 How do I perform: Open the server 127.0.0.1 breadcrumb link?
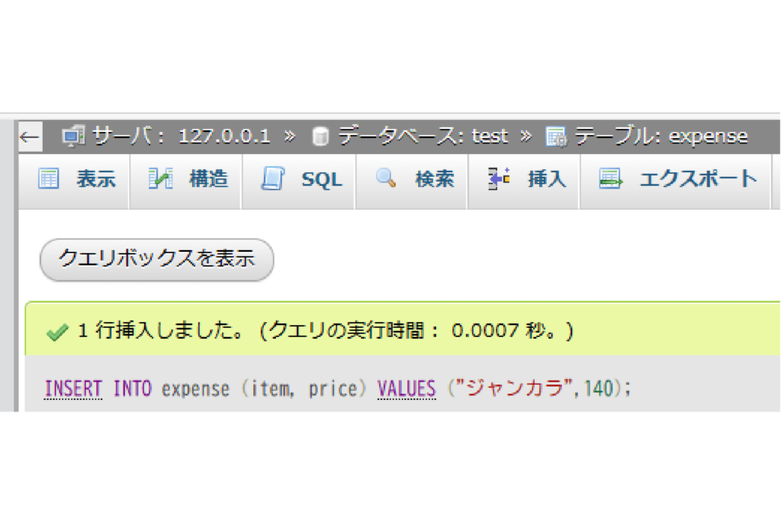[182, 137]
